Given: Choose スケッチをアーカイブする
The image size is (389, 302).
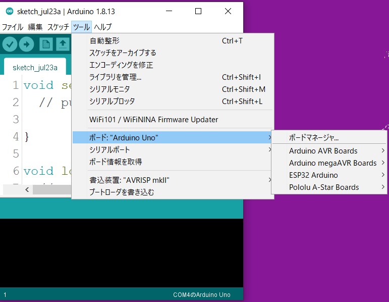Looking at the screenshot, I should pyautogui.click(x=173, y=53).
